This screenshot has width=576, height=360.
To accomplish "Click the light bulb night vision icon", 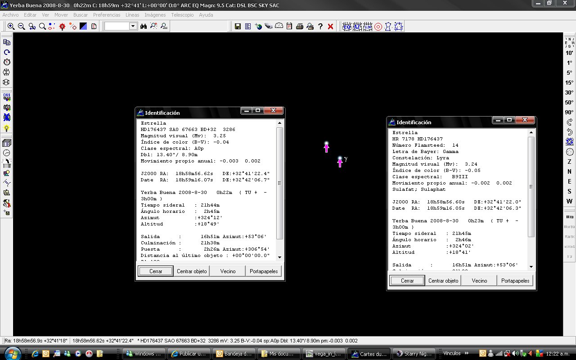I will (x=7, y=128).
